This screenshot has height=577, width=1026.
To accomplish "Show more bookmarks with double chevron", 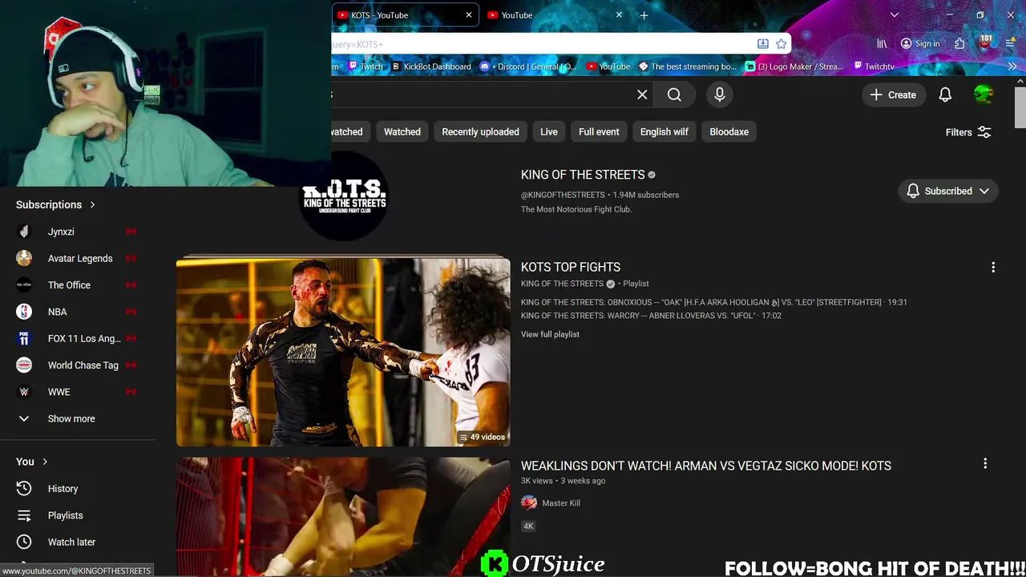I will click(x=1012, y=67).
